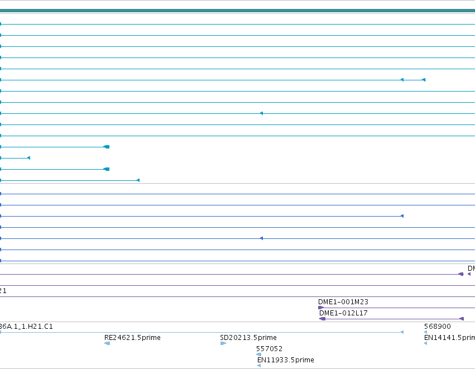
Task: Click the arrow glyph under 568900
Action: [426, 332]
